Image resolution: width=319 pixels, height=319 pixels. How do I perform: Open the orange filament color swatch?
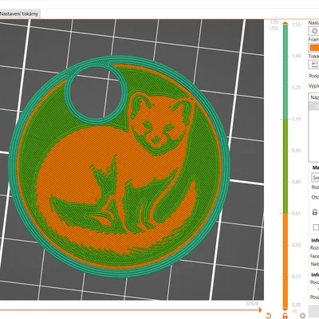click(314, 48)
